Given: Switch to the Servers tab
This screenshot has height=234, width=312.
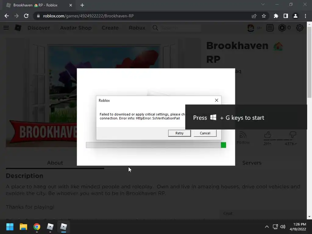Looking at the screenshot, I should (252, 163).
